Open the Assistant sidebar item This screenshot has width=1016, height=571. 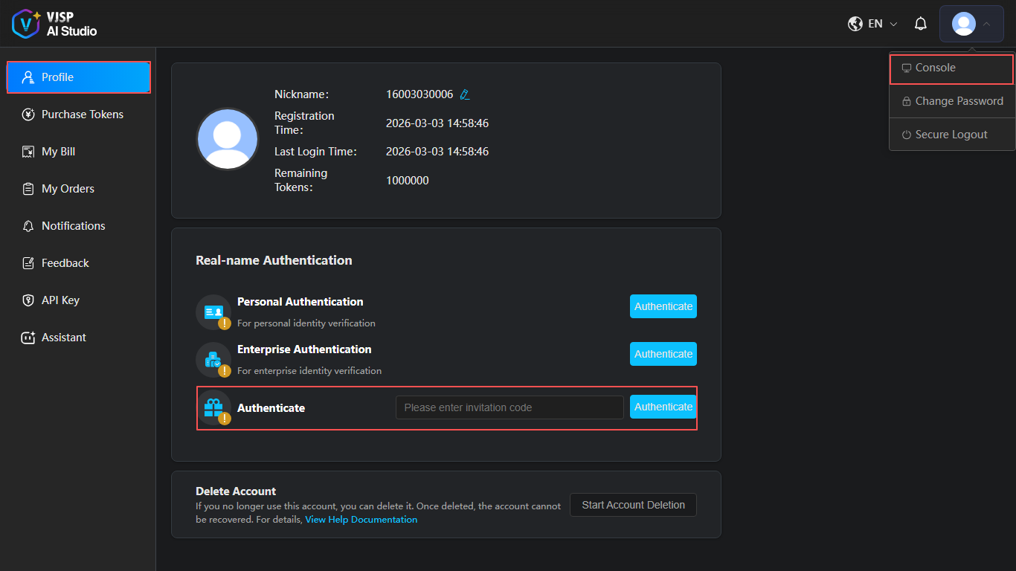coord(63,338)
